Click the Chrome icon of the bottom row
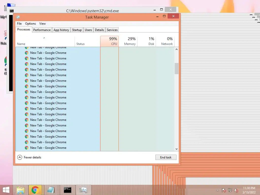This screenshot has height=195, width=260. pos(26,148)
